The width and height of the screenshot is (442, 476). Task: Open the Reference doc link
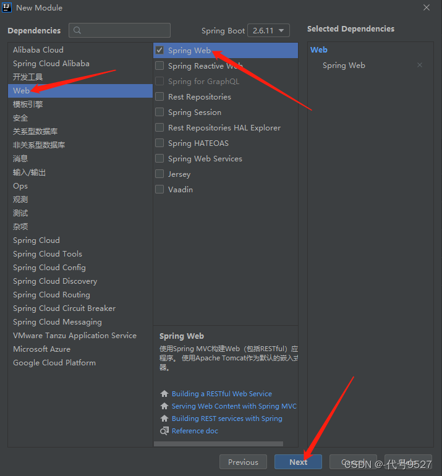195,431
